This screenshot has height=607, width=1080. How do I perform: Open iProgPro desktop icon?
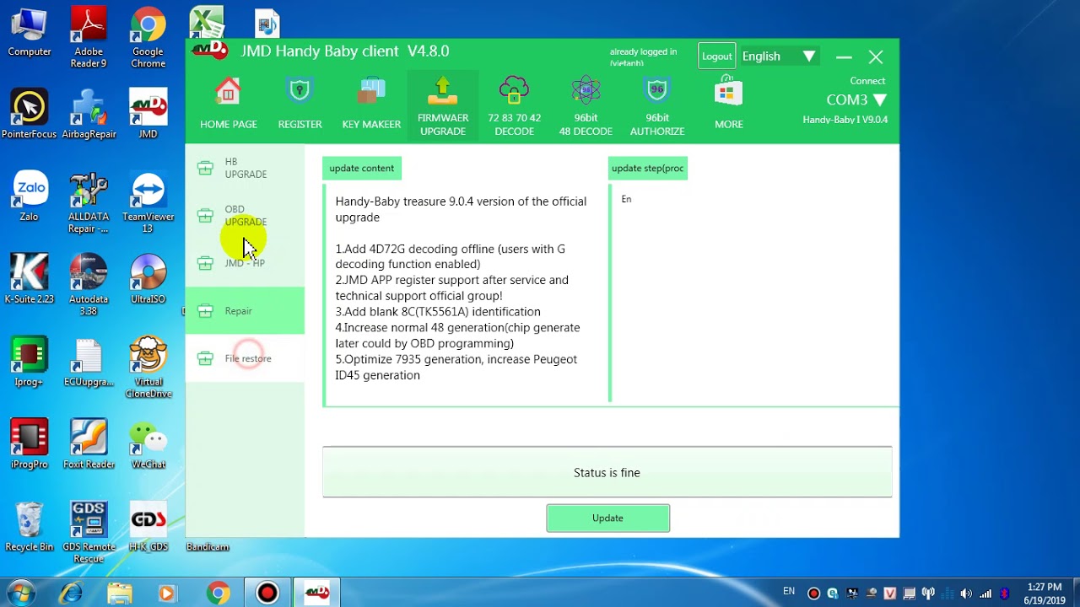pos(30,443)
